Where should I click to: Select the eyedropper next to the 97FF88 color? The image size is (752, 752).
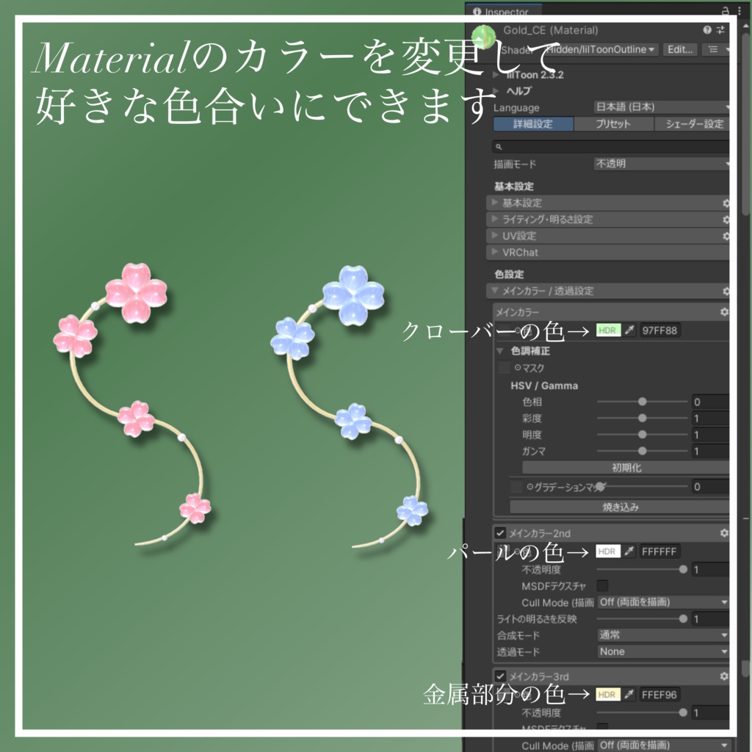tap(631, 330)
